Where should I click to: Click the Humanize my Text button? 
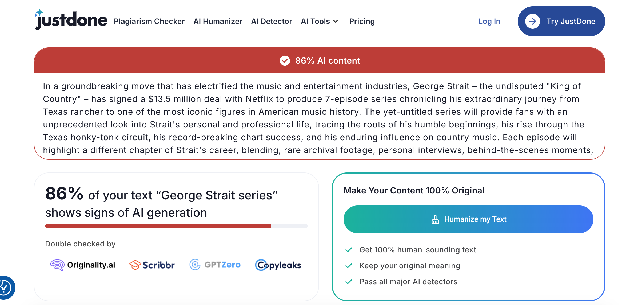point(468,219)
